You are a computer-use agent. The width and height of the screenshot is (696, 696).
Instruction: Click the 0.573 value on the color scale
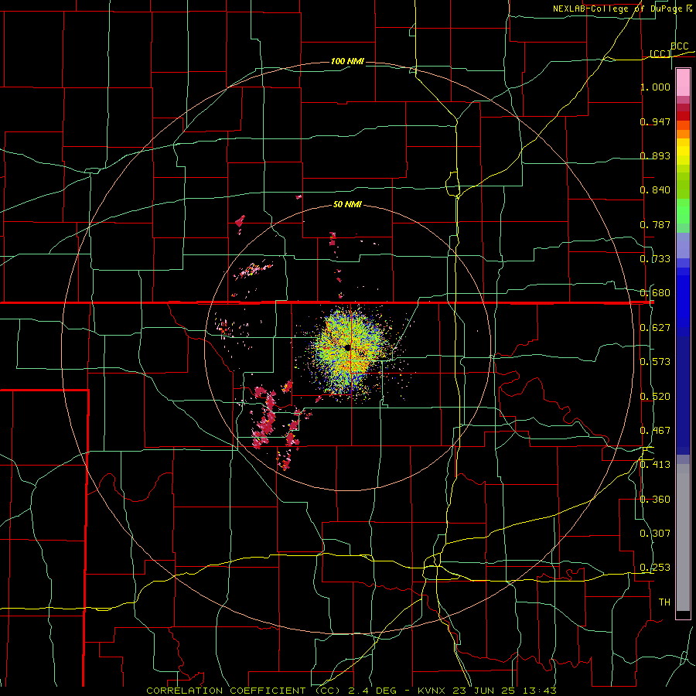click(x=655, y=362)
